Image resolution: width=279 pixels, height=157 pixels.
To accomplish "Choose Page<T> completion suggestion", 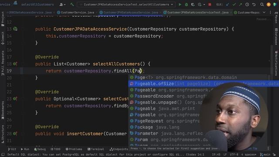I will (197, 78).
